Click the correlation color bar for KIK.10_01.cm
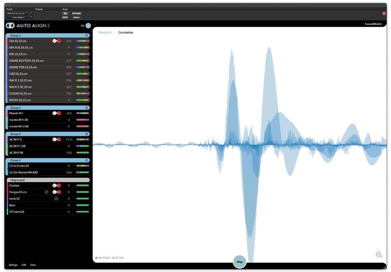 pos(82,54)
